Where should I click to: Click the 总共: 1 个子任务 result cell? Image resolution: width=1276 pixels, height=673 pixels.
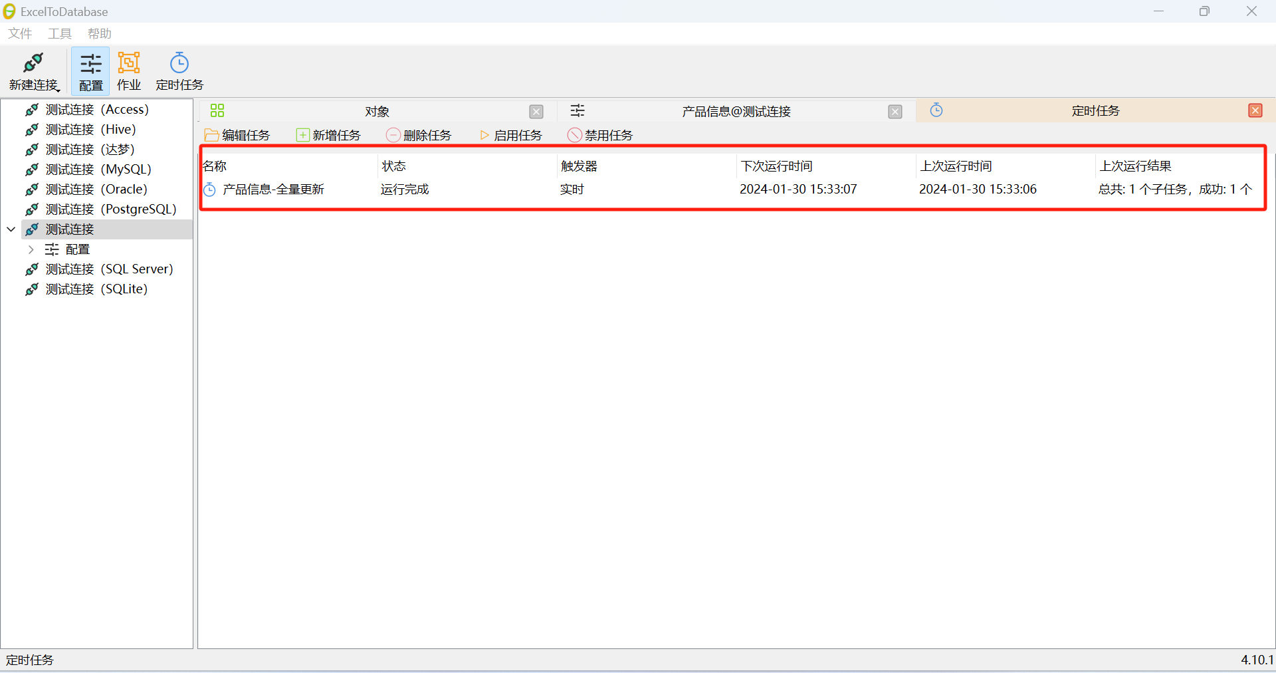1175,190
